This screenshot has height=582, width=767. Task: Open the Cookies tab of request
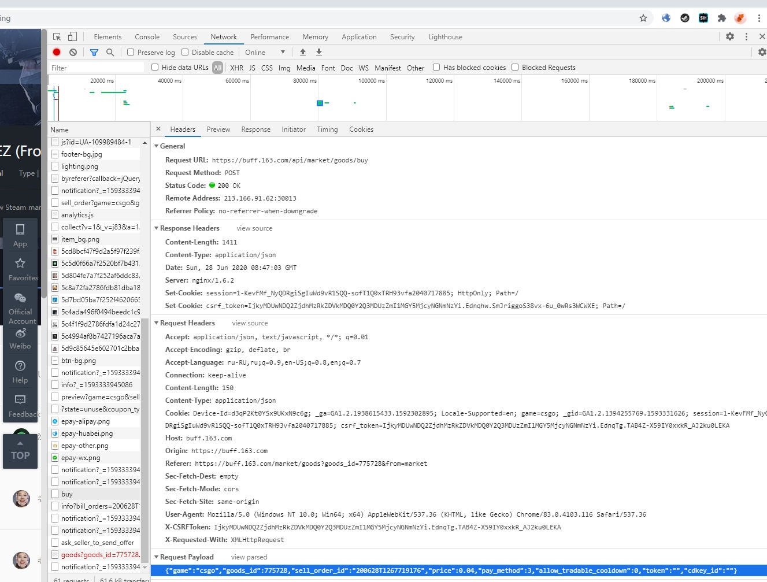(x=361, y=129)
